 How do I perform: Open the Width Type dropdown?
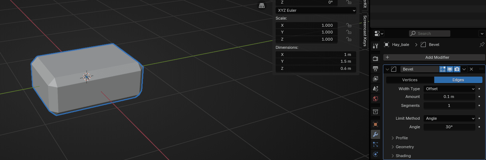(x=450, y=89)
